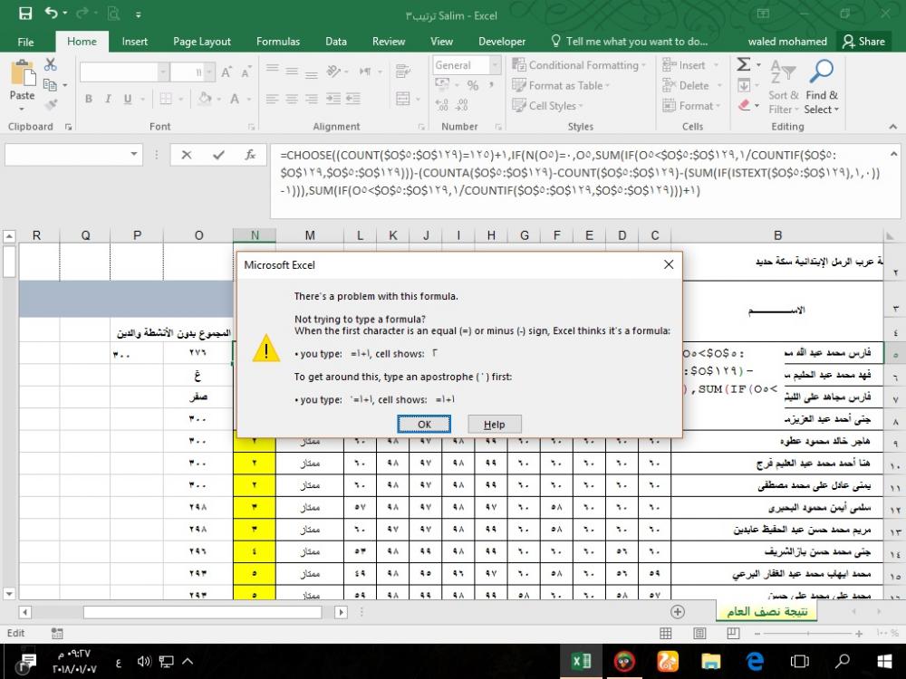The width and height of the screenshot is (906, 679).
Task: Click the Tell me what you want search box
Action: (x=630, y=42)
